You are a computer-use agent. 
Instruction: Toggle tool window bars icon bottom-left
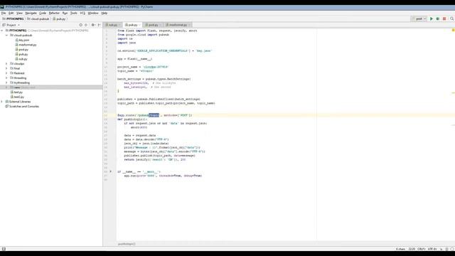tap(4, 249)
